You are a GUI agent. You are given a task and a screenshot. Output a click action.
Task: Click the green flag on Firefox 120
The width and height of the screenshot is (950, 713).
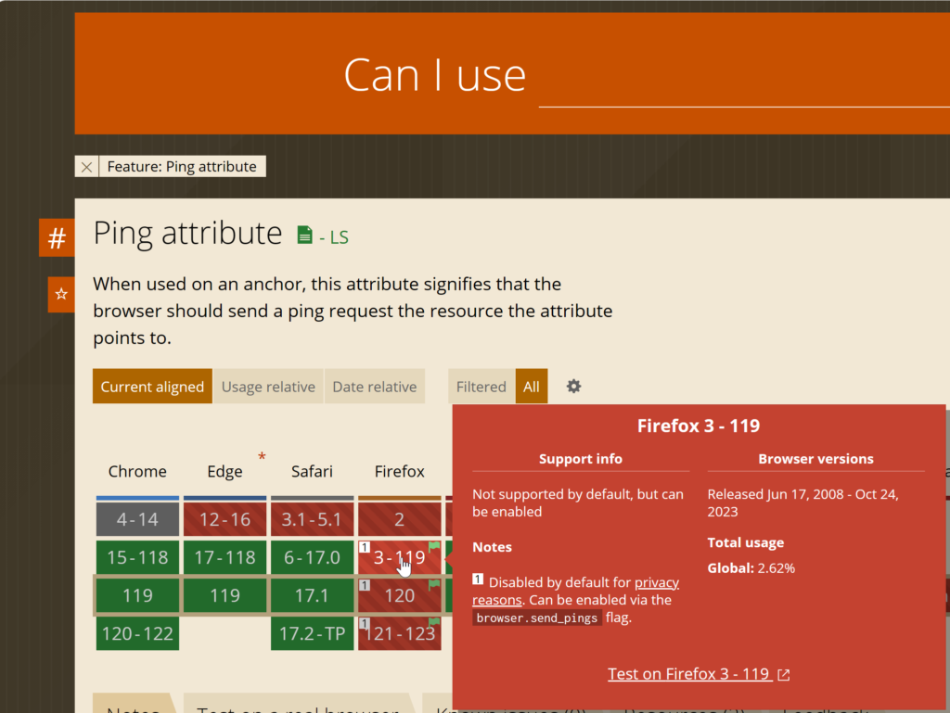pyautogui.click(x=434, y=585)
